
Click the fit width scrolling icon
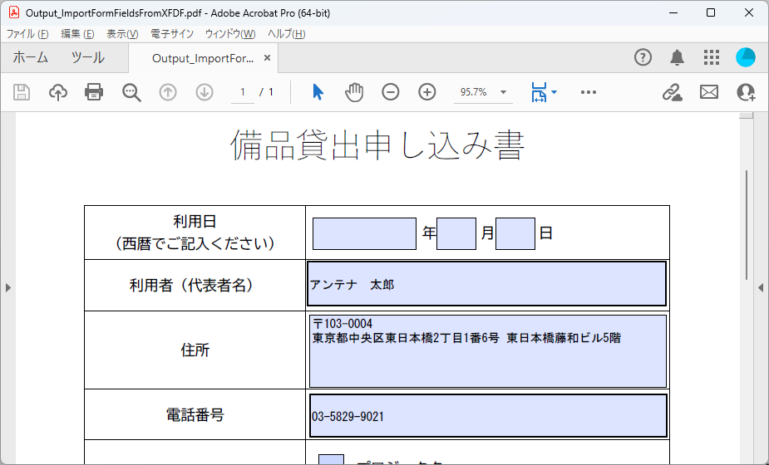(539, 92)
